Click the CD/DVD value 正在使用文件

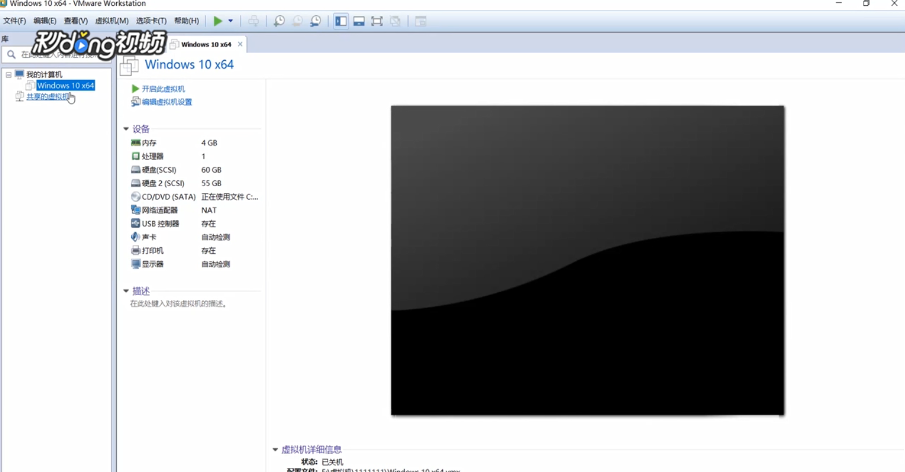(x=229, y=197)
